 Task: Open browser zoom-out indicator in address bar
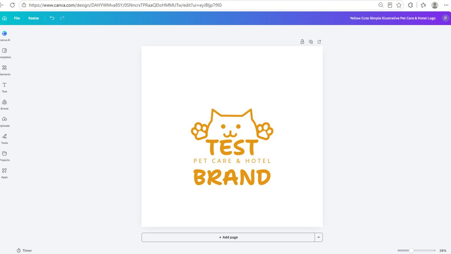pos(381,5)
